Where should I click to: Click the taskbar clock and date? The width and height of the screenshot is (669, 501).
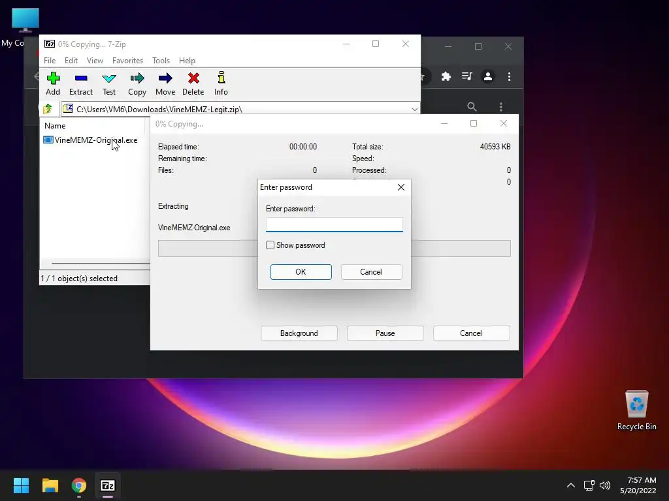click(639, 485)
